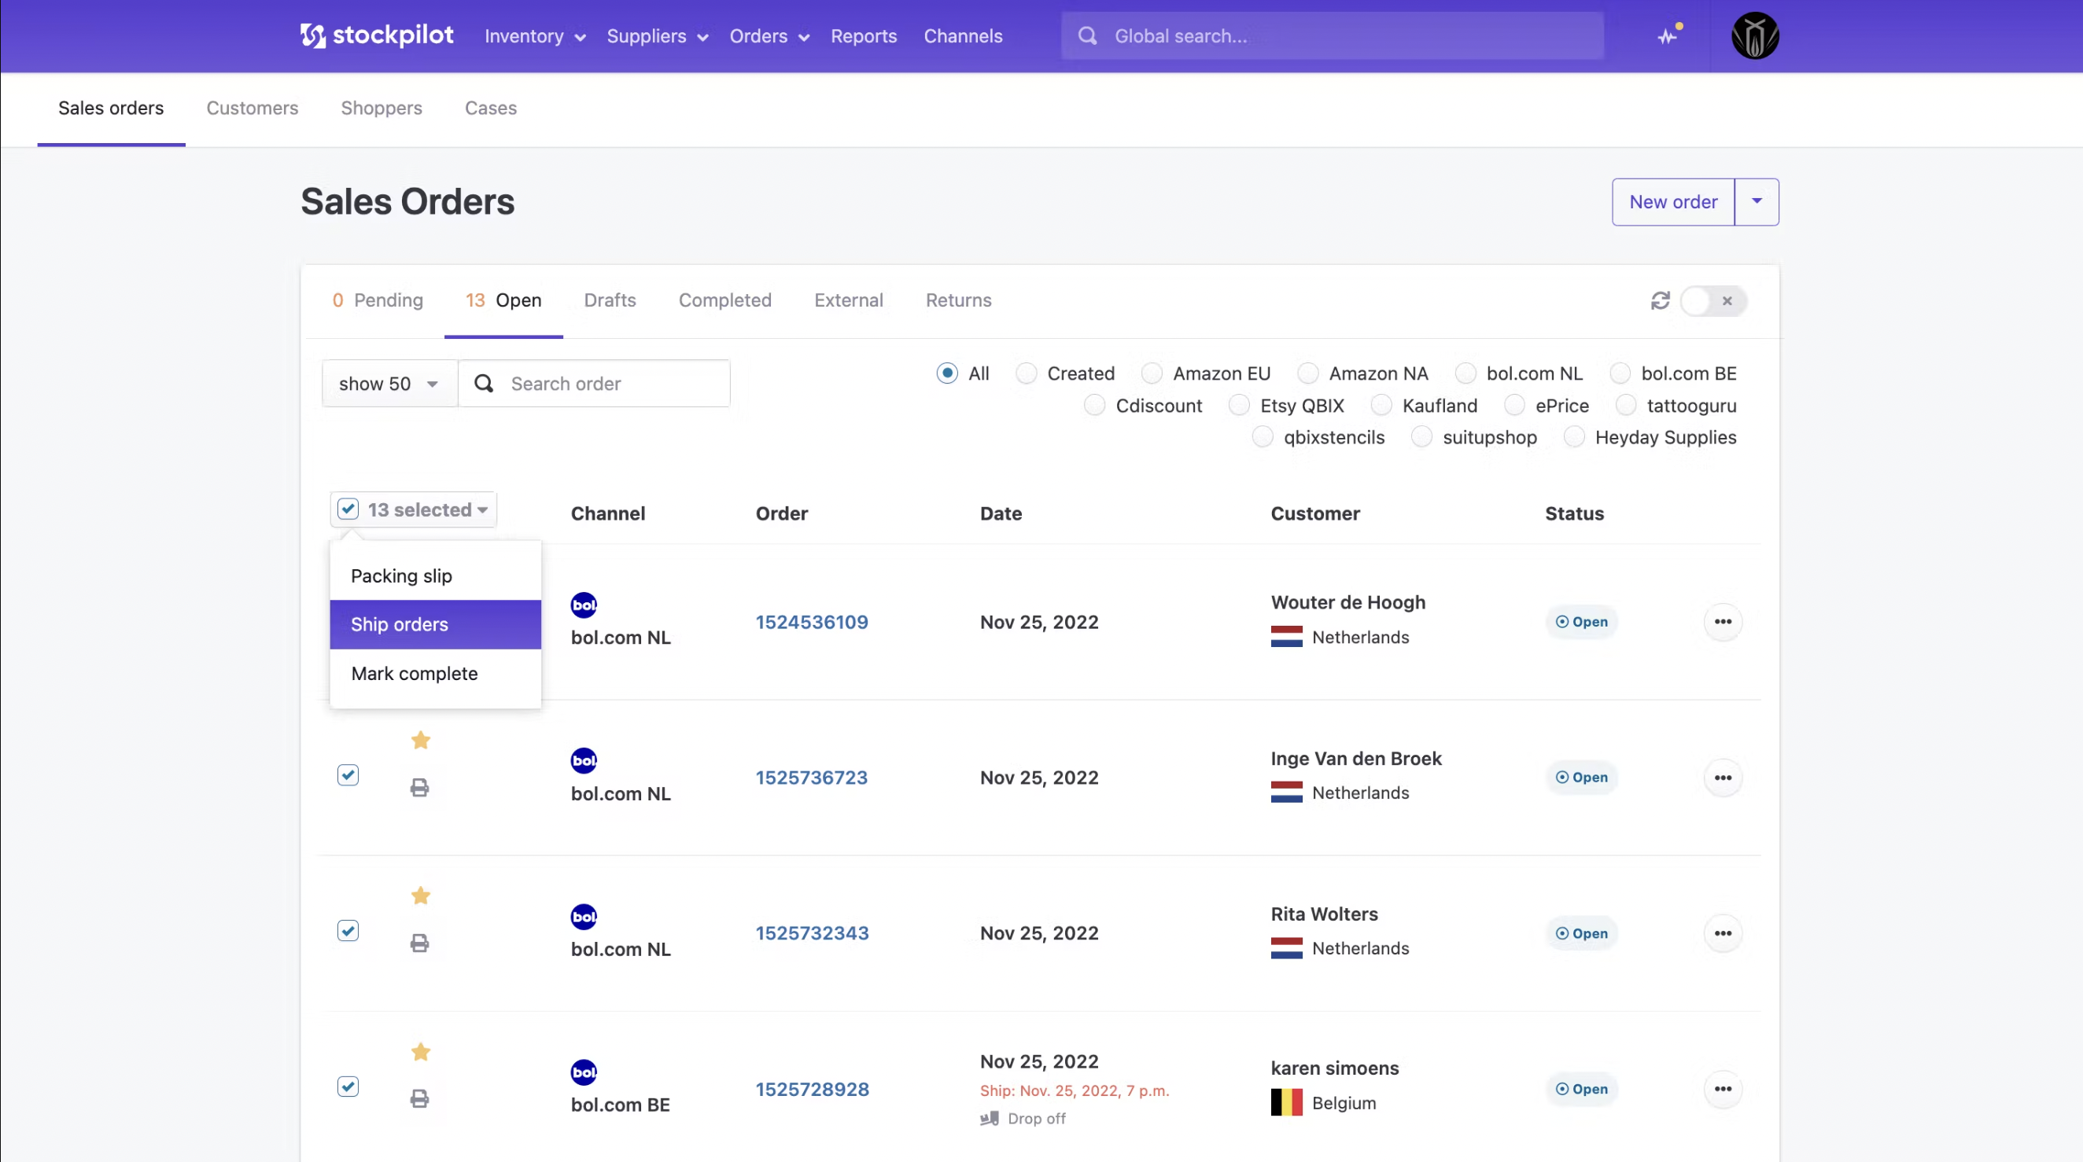Uncheck the Inge Van den Broek order
The height and width of the screenshot is (1162, 2083).
[348, 775]
